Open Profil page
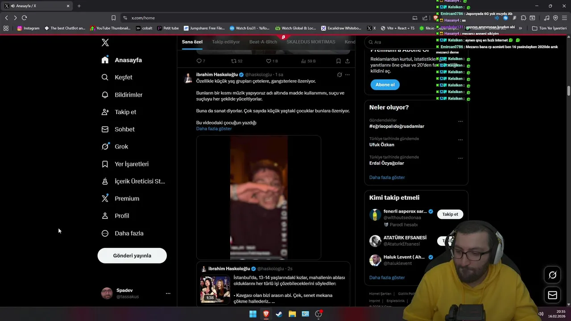The height and width of the screenshot is (321, 571). pyautogui.click(x=116, y=216)
